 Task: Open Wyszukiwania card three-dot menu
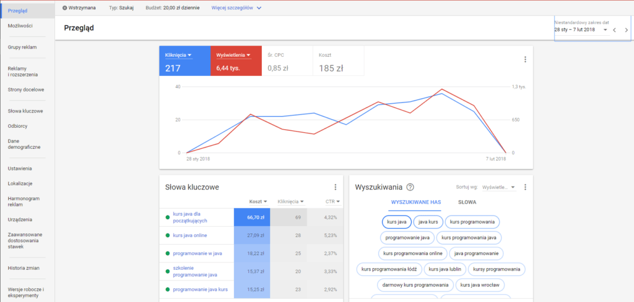click(x=525, y=187)
